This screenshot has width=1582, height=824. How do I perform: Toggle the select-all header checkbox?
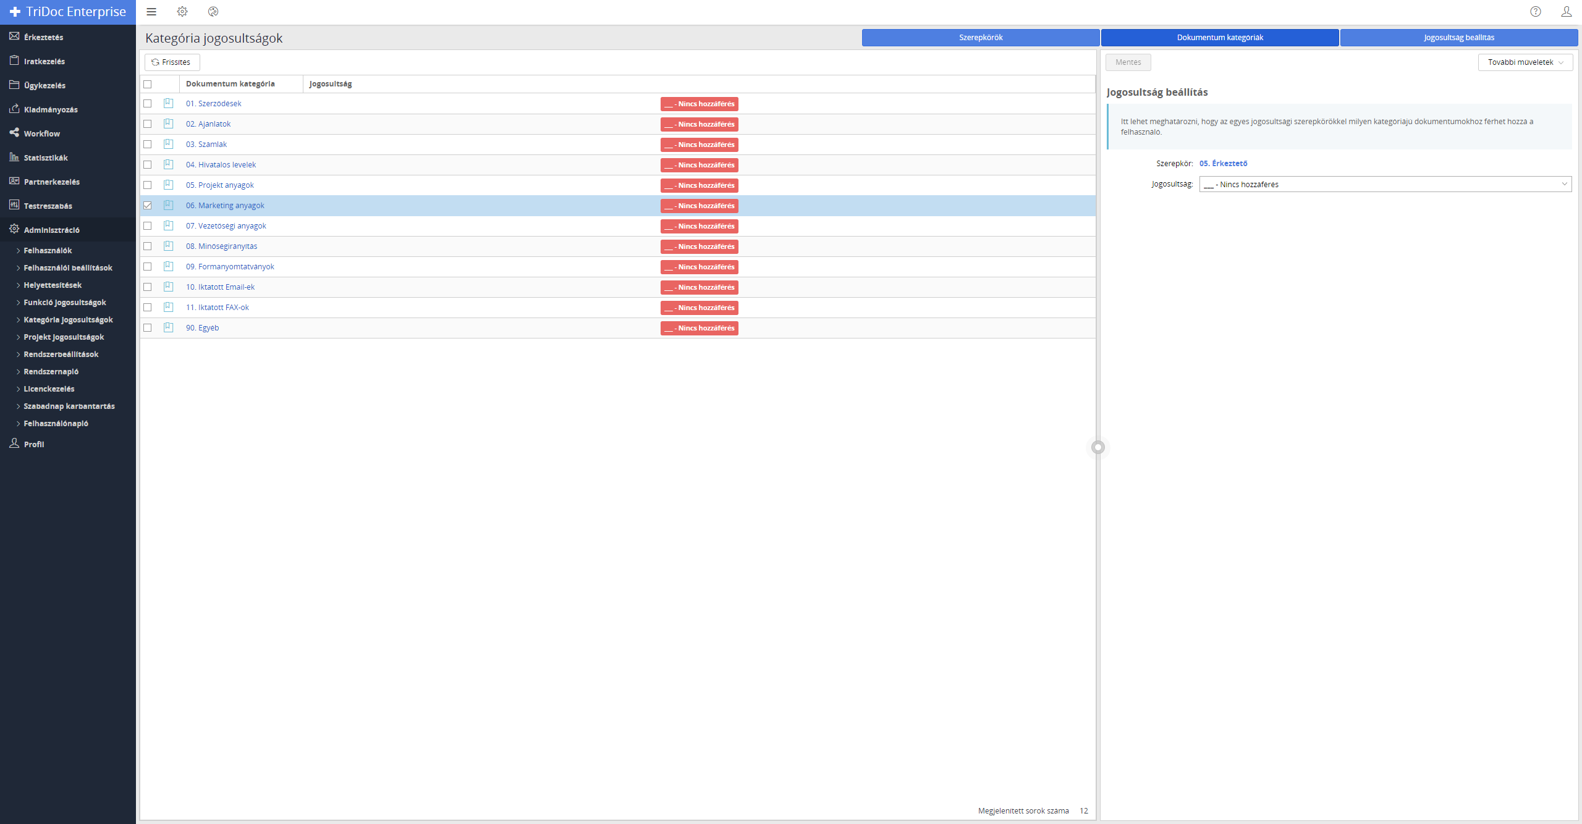point(148,84)
